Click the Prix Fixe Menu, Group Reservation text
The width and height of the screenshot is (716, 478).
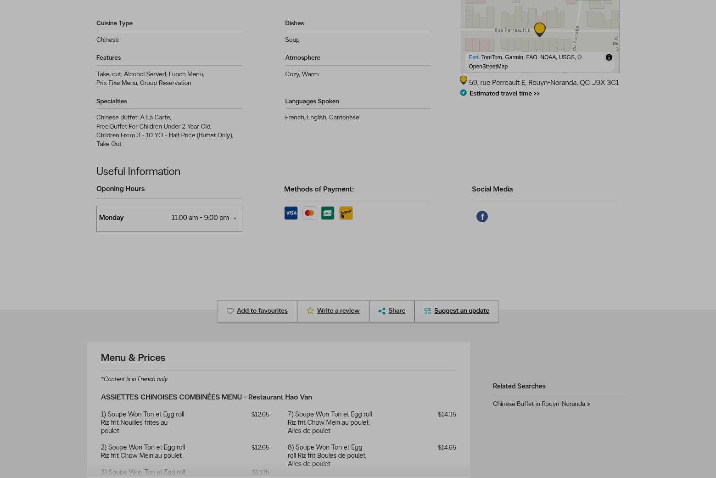click(x=144, y=83)
